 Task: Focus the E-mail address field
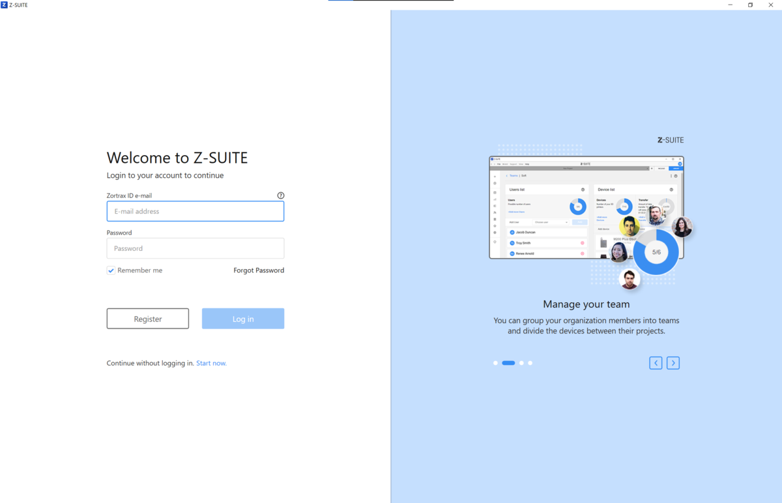195,211
